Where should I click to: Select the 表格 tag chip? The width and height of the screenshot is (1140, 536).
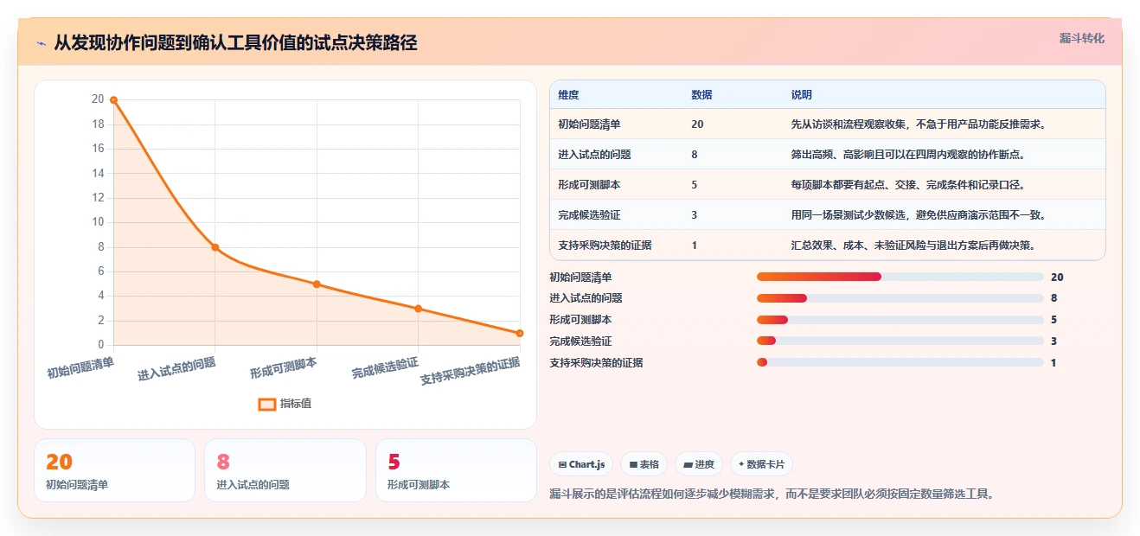pos(644,464)
